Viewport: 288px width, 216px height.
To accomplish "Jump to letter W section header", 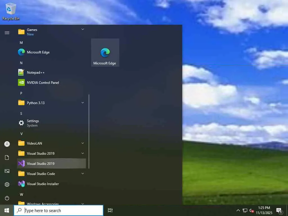I will click(21, 194).
